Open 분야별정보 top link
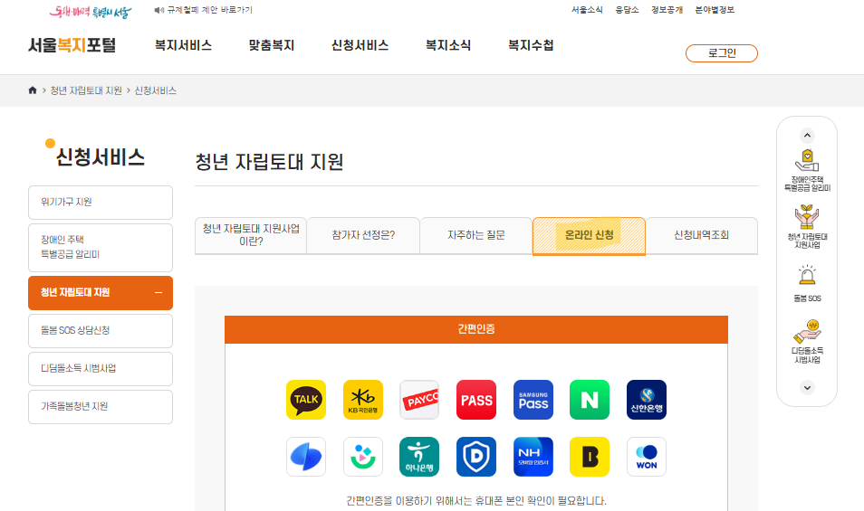 (x=715, y=10)
